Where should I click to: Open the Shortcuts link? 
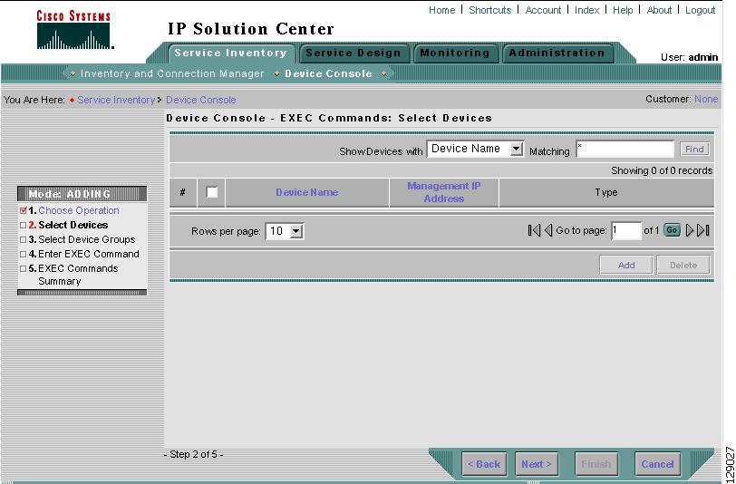(x=490, y=10)
